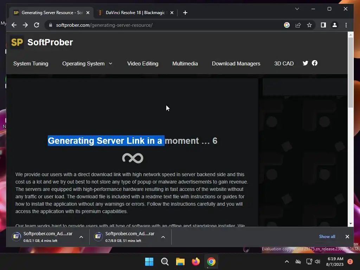The width and height of the screenshot is (360, 270).
Task: Share this page using share icon
Action: tap(298, 25)
